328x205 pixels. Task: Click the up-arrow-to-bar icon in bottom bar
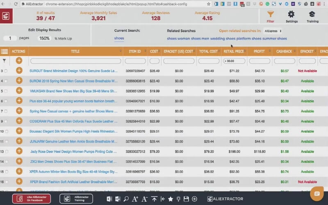154,199
